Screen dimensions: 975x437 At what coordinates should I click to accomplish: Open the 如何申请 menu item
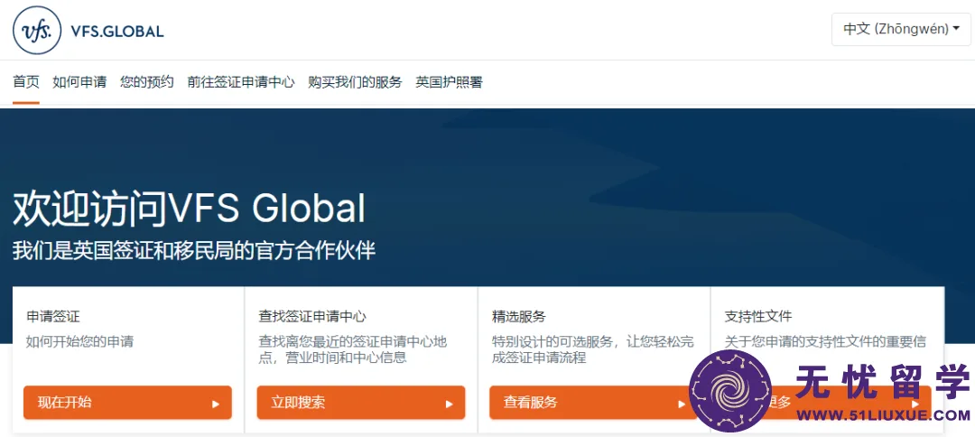pos(79,82)
